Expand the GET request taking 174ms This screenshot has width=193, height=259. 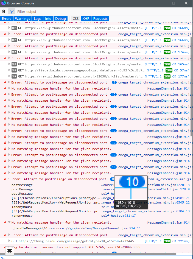[x=9, y=52]
